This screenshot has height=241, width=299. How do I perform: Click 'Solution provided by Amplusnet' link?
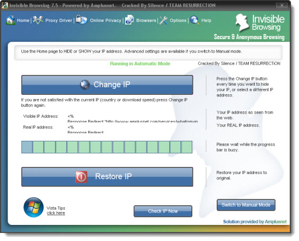pos(255,222)
